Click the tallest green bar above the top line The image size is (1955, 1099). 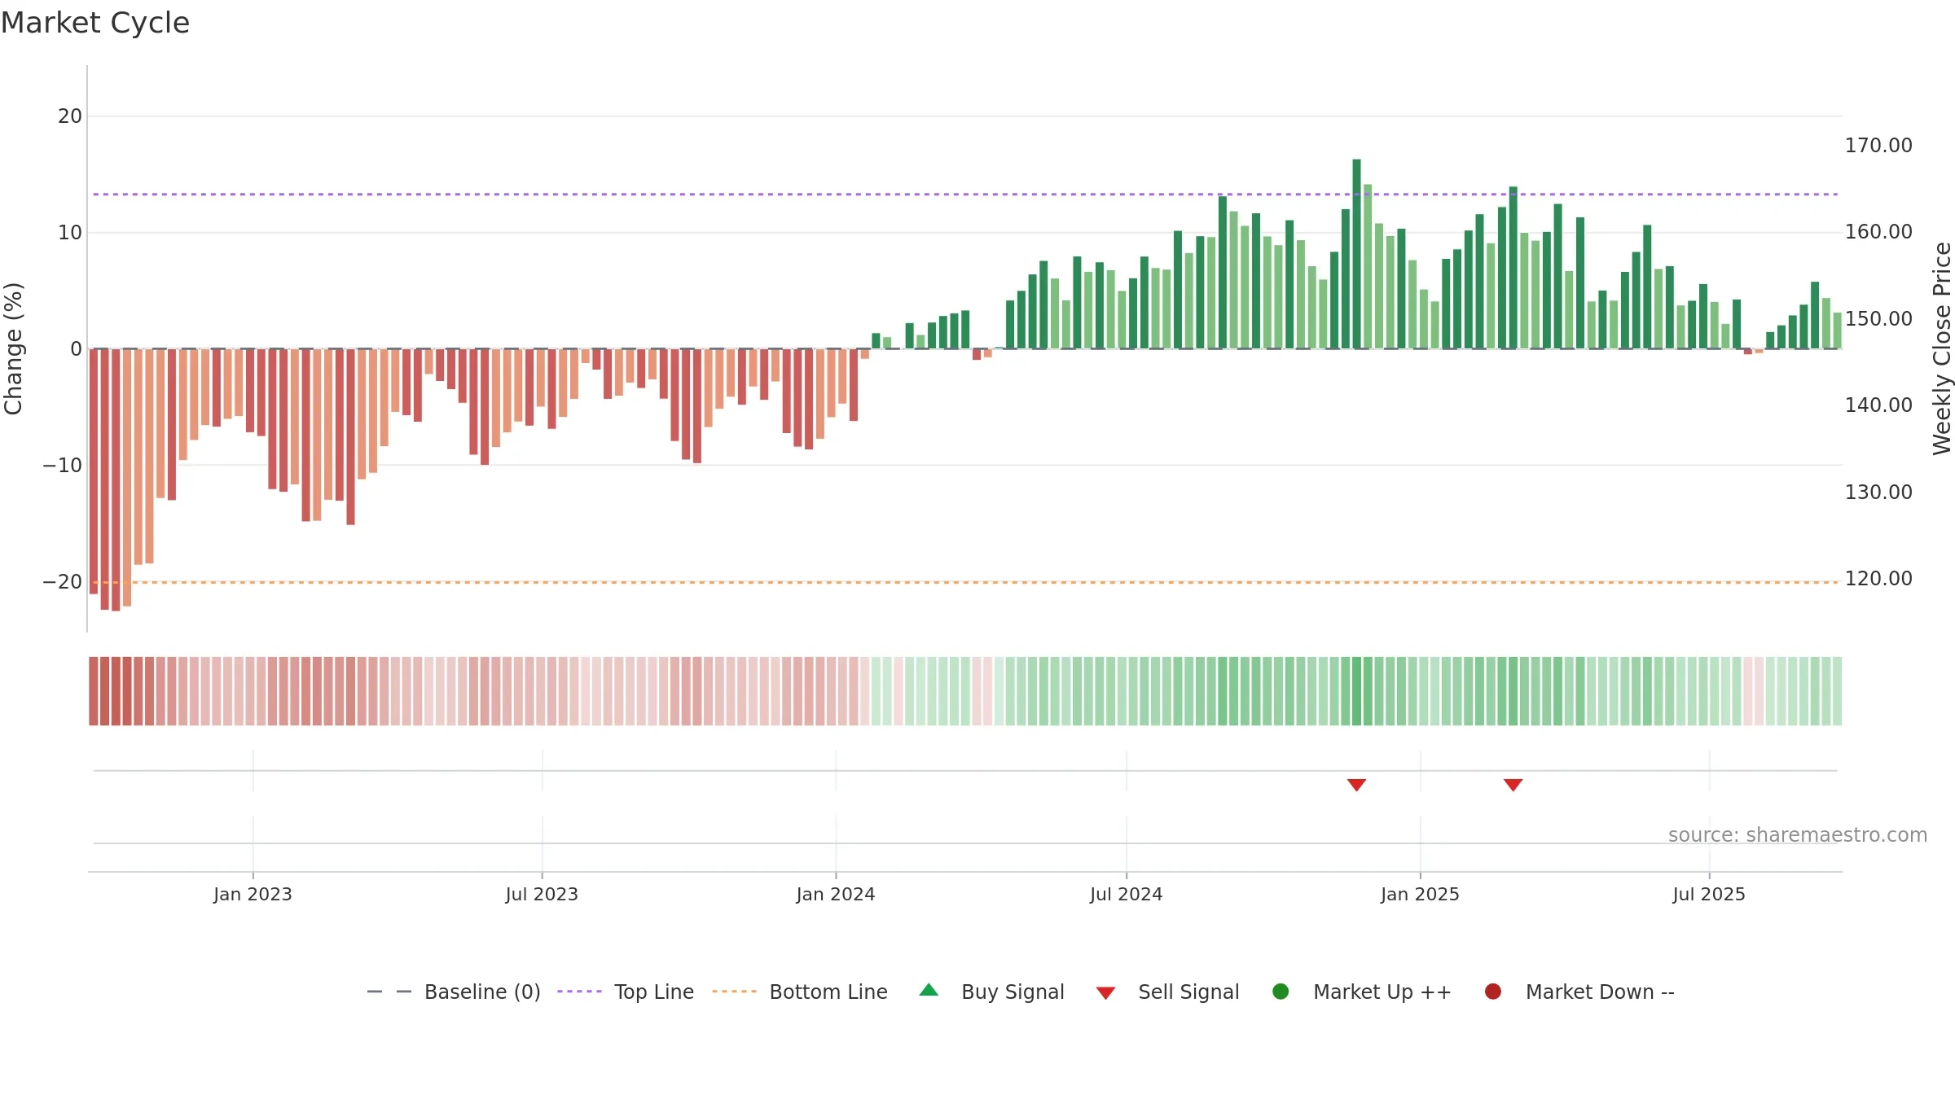(1356, 254)
